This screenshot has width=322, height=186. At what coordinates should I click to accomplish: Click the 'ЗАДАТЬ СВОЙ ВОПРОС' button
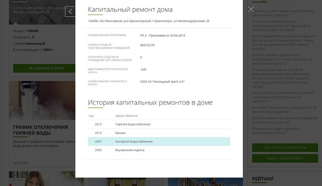(x=285, y=158)
